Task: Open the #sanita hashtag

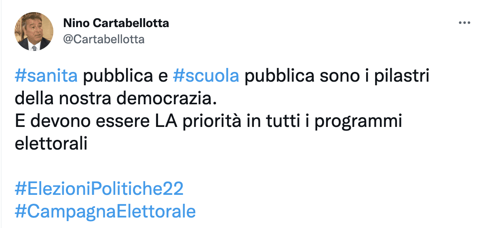Action: point(46,76)
